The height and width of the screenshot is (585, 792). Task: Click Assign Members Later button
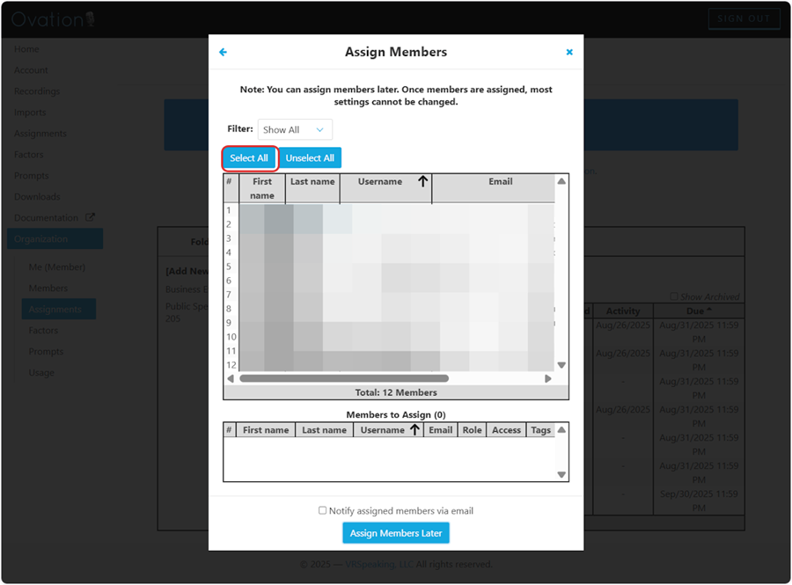coord(395,533)
